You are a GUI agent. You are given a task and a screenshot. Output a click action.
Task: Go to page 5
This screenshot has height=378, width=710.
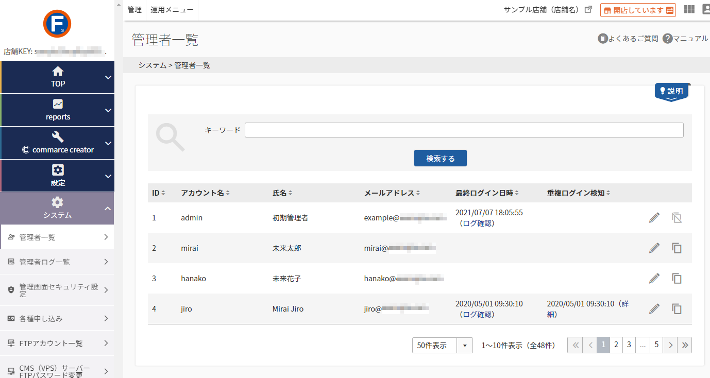[x=656, y=345]
